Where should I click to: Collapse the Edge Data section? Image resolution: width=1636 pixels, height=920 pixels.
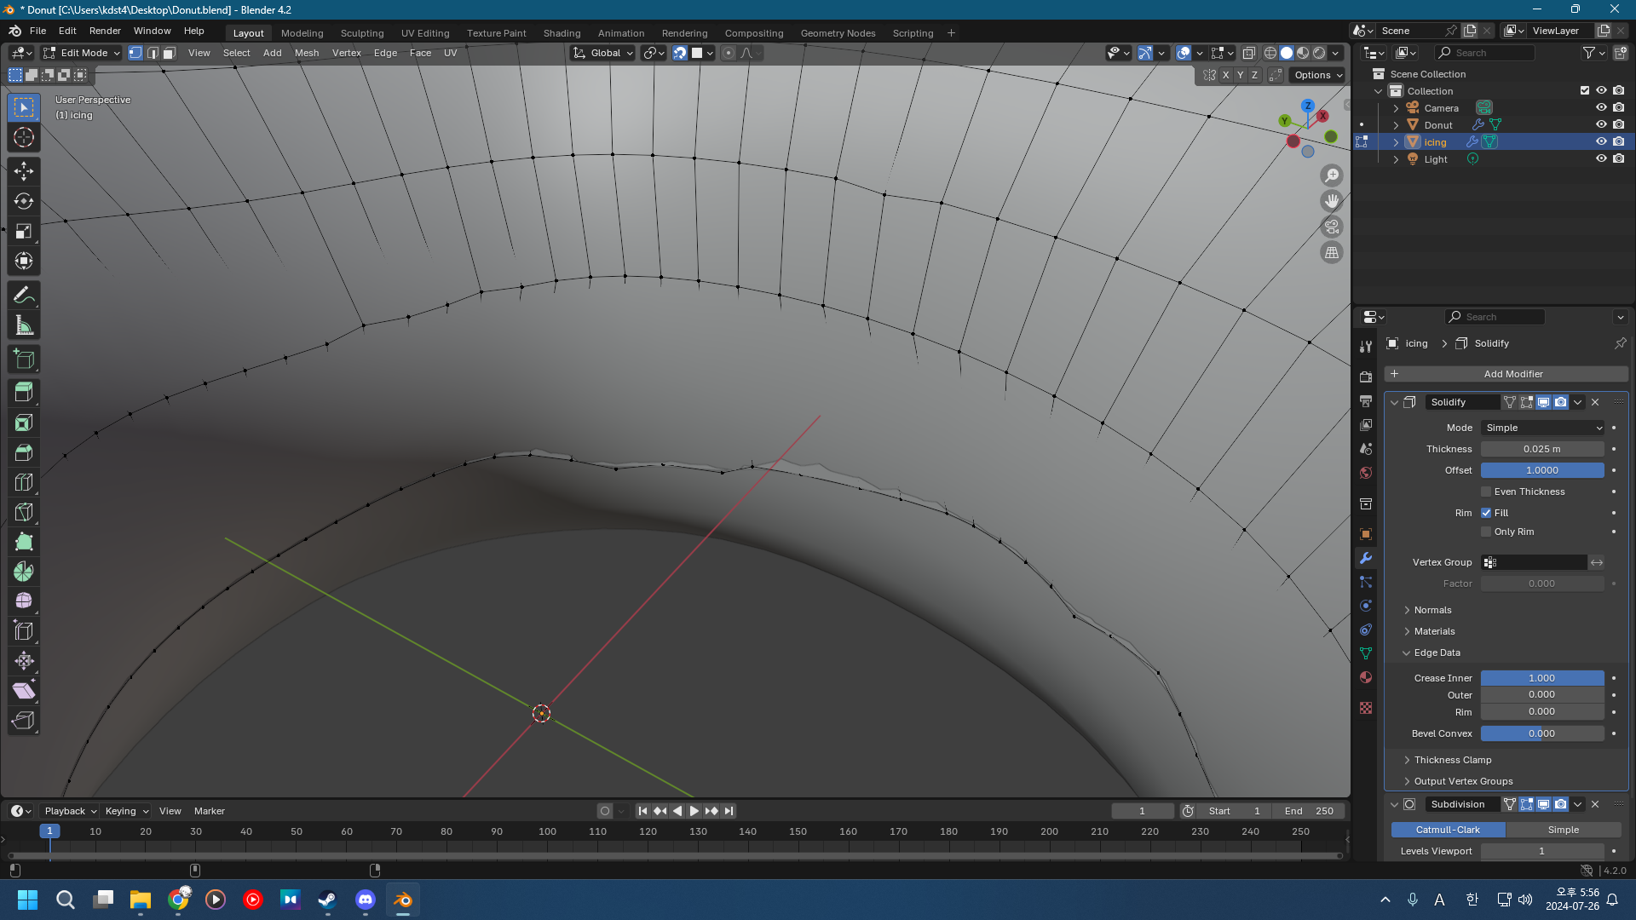[1436, 653]
